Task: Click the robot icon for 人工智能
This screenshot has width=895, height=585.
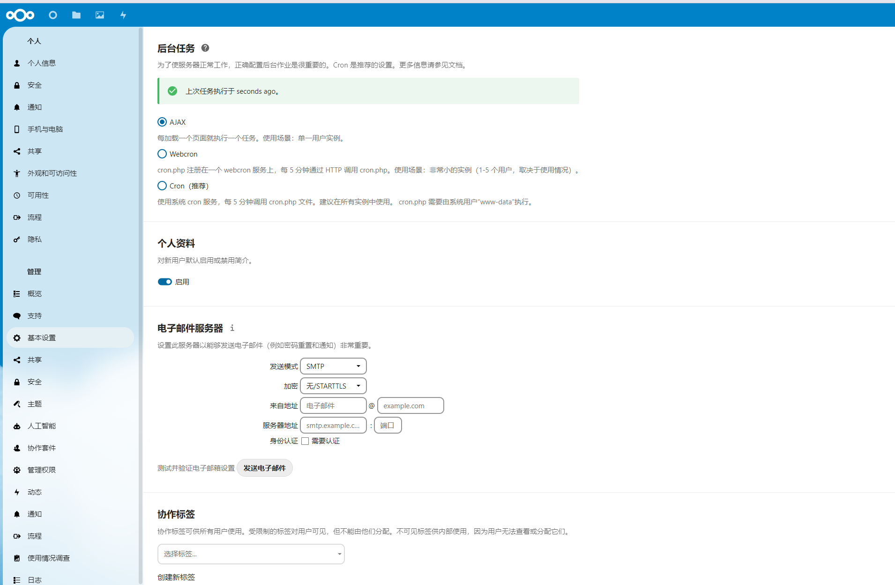Action: point(17,426)
